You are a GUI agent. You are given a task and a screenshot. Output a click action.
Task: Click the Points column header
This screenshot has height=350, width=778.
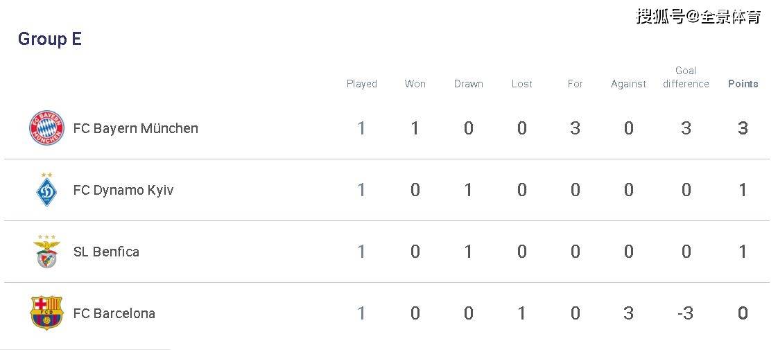pos(743,84)
